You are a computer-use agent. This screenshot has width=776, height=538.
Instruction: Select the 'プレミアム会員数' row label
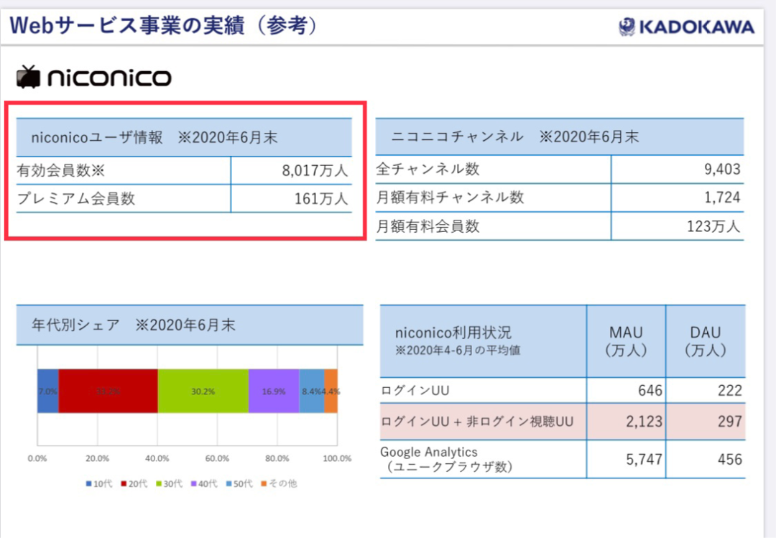click(x=75, y=198)
